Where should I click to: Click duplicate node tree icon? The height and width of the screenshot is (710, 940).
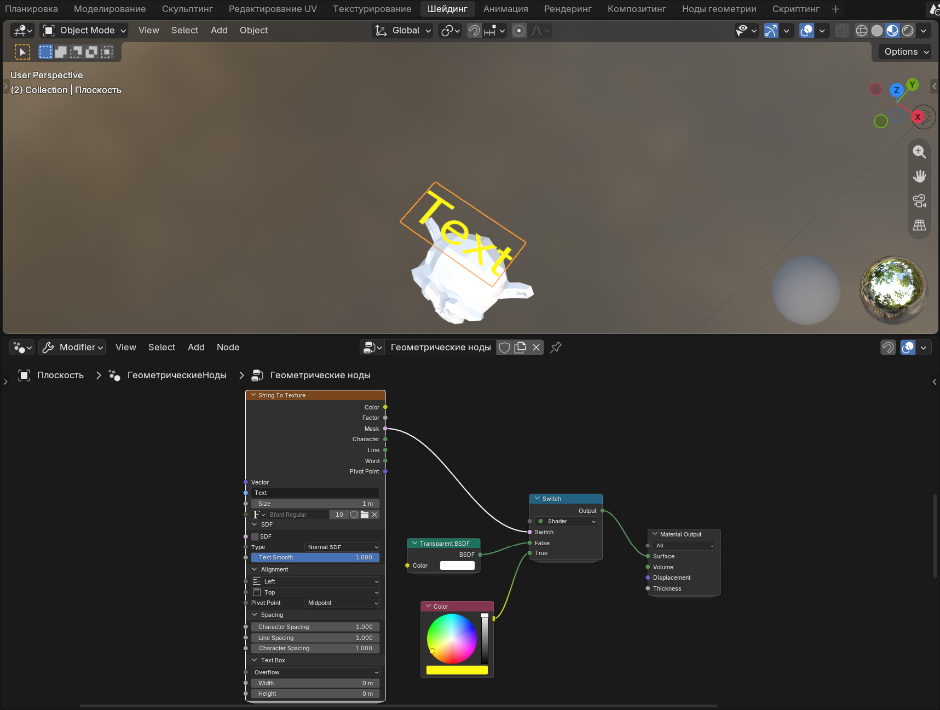tap(520, 347)
